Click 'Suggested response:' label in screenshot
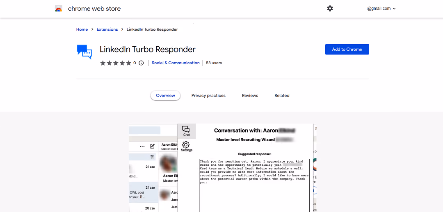Viewport: 443px width, 212px height. 254,154
